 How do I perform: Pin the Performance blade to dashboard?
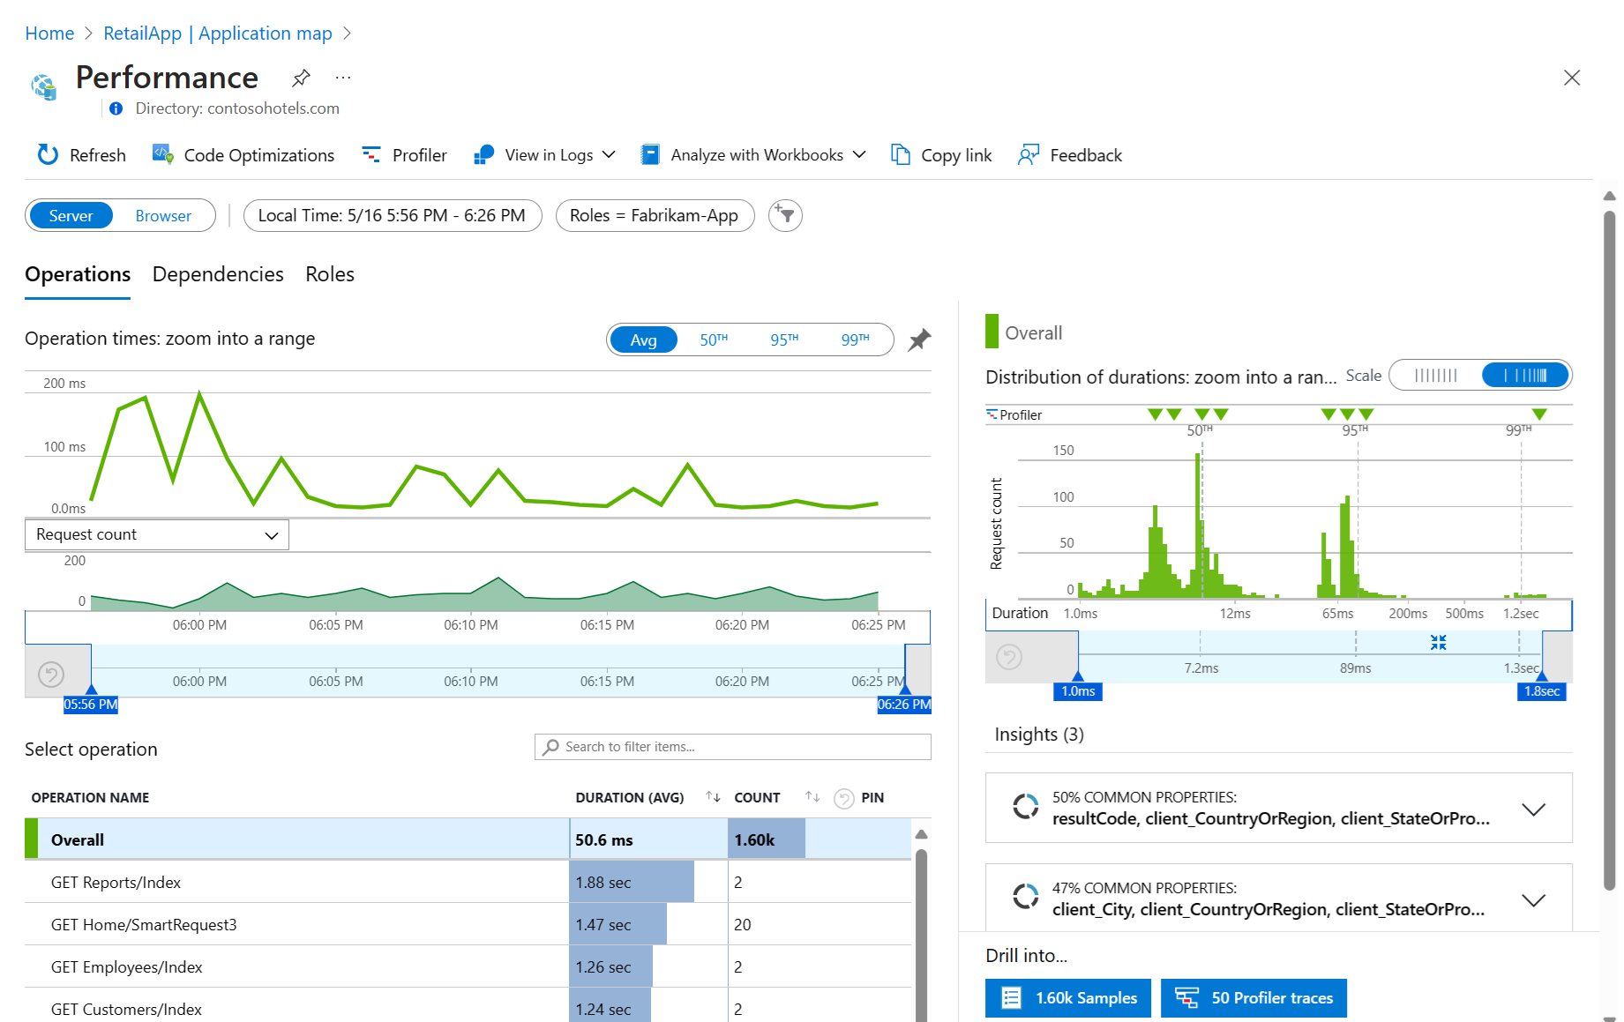[301, 78]
